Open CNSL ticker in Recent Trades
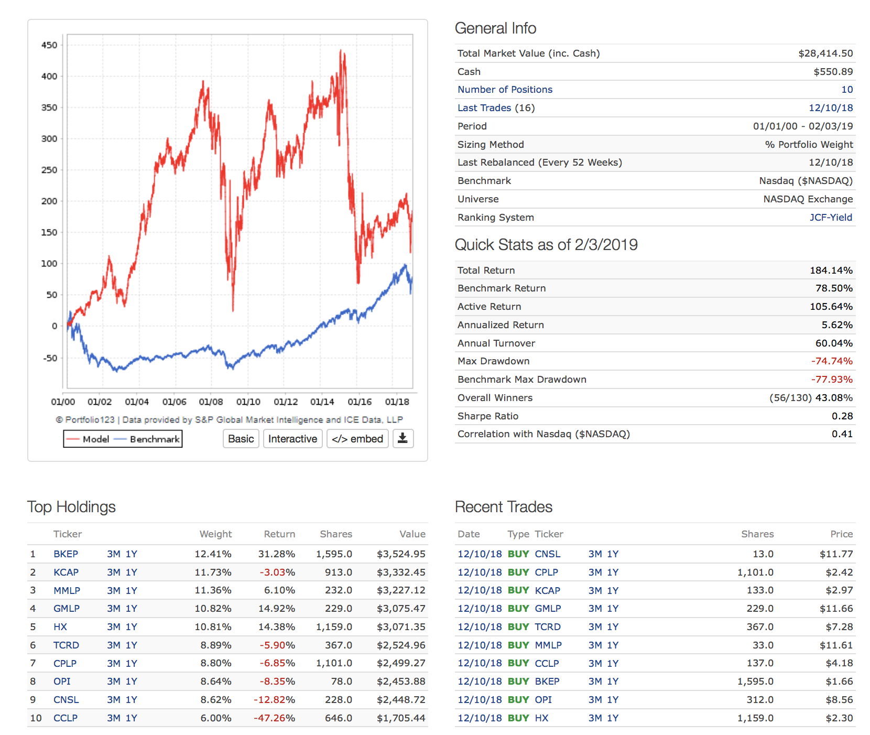Image resolution: width=870 pixels, height=735 pixels. tap(547, 554)
